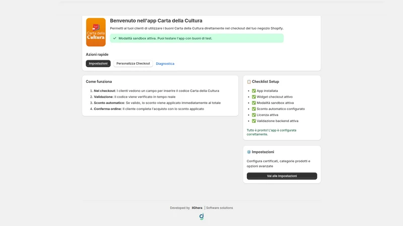Click the green check next to Modalità sandbox attiva
This screenshot has width=403, height=226.
coord(254,103)
